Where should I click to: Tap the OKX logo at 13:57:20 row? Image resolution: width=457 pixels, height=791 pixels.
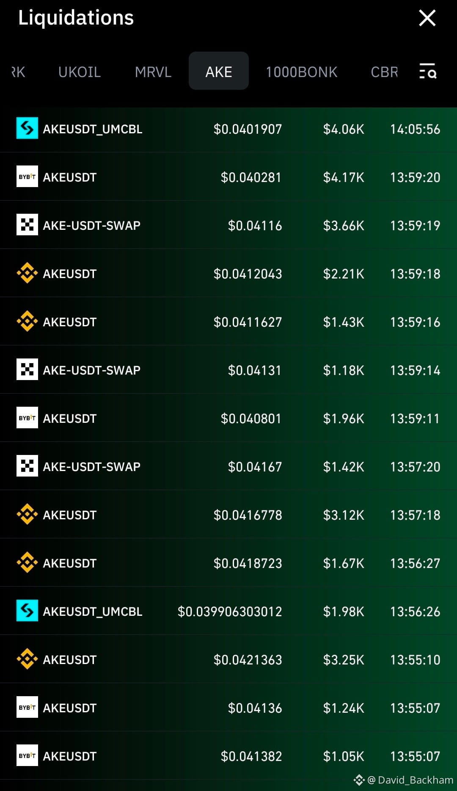(27, 466)
